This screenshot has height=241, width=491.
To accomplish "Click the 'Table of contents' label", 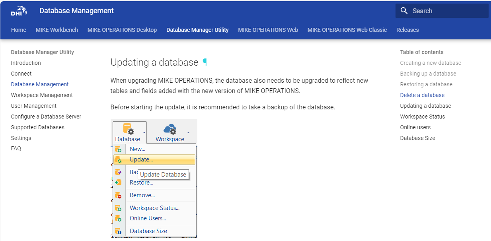I will (x=422, y=52).
